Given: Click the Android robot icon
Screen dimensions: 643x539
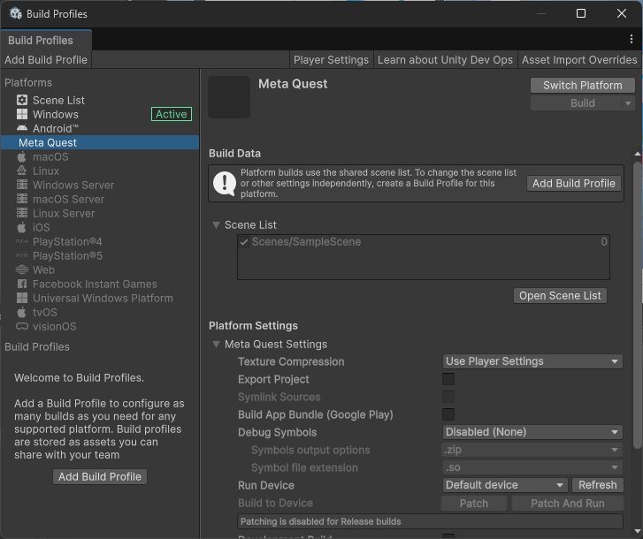Looking at the screenshot, I should (x=22, y=128).
